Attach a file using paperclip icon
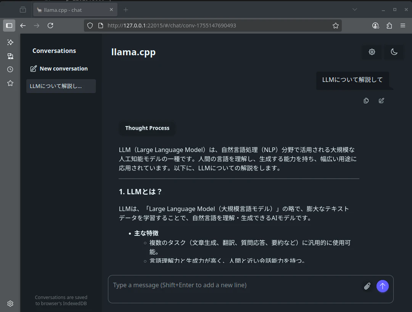The image size is (412, 312). click(x=367, y=286)
